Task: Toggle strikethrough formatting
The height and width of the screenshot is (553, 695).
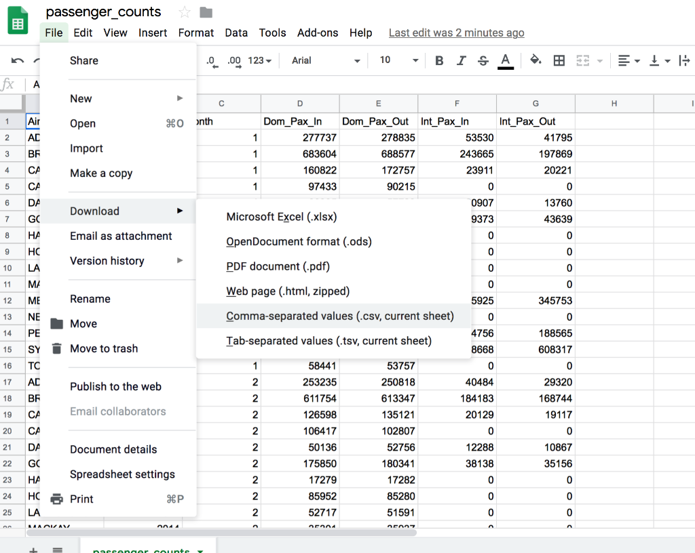Action: pos(483,60)
